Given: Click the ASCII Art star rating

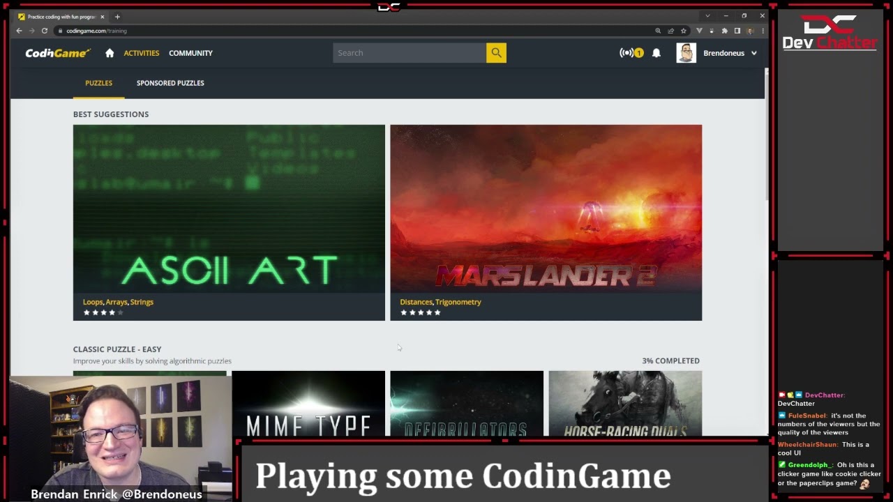Looking at the screenshot, I should tap(103, 312).
